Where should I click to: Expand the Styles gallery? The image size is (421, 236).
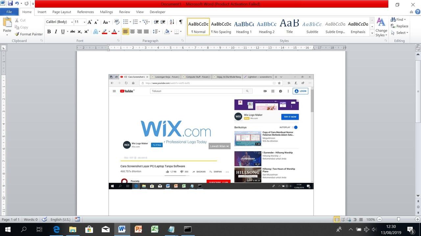tap(372, 33)
